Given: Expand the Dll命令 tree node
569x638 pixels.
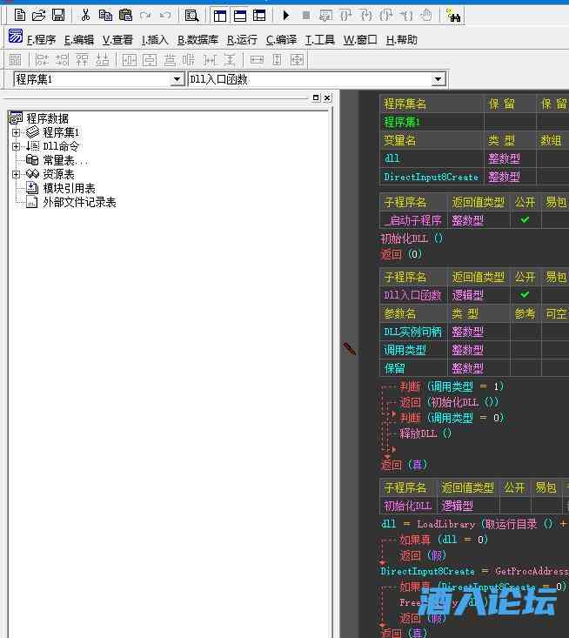Looking at the screenshot, I should [16, 146].
